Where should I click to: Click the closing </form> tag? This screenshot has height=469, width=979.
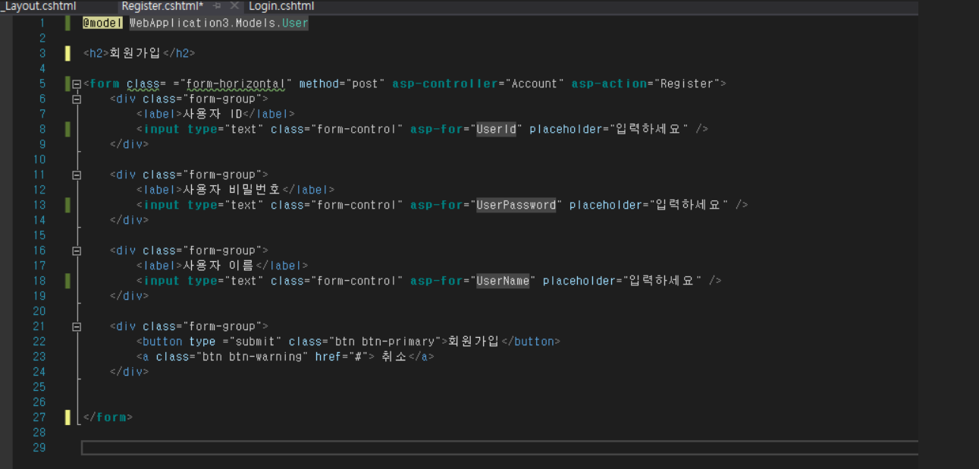[108, 417]
